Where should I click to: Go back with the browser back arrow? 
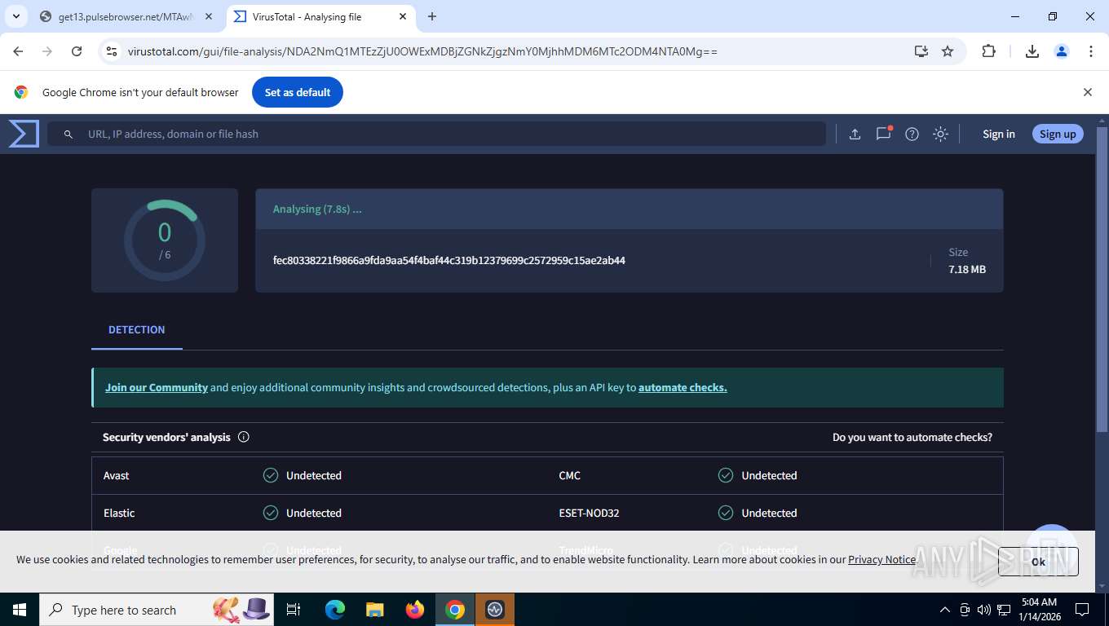(x=18, y=51)
